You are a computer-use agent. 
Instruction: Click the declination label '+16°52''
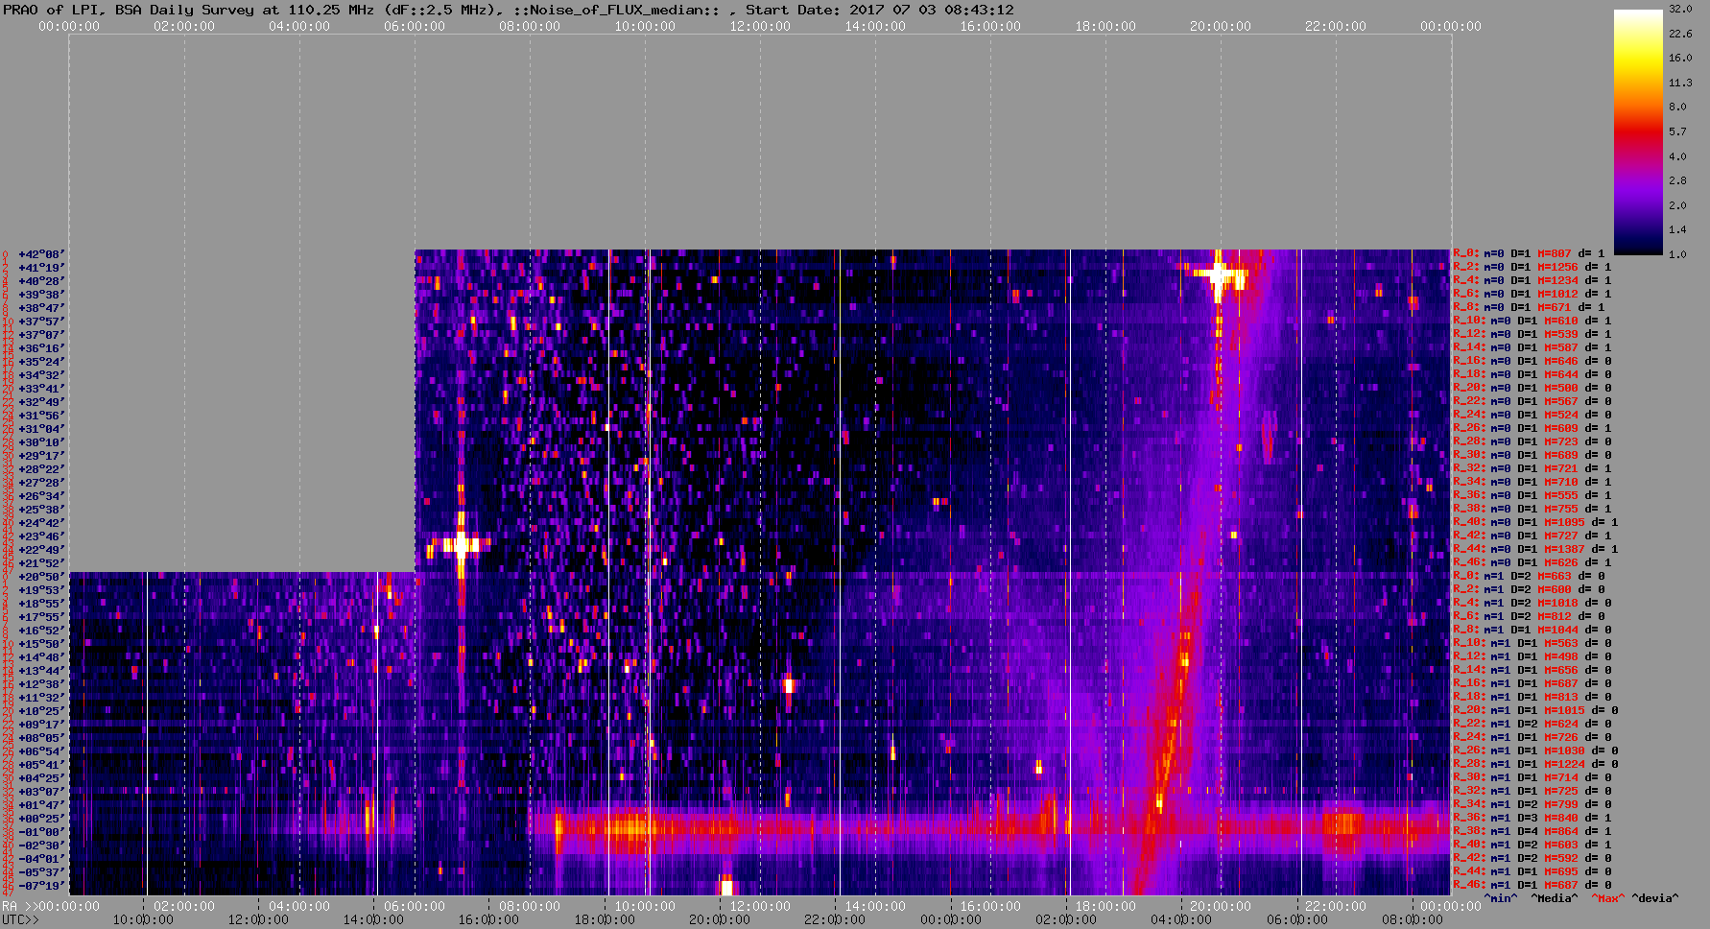(41, 631)
